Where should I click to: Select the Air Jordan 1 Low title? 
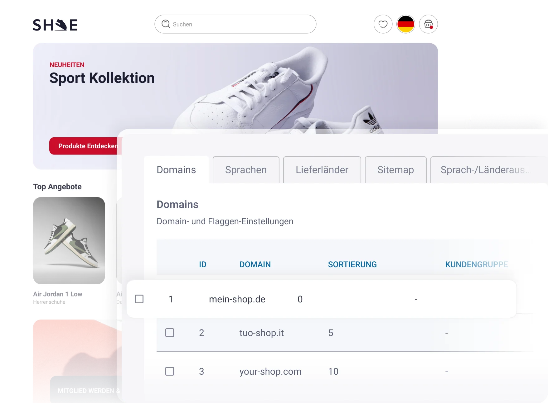(x=58, y=294)
